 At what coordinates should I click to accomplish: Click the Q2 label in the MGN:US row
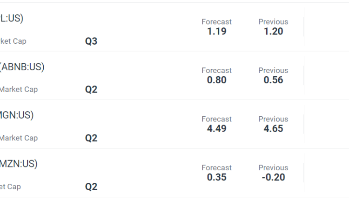click(91, 138)
